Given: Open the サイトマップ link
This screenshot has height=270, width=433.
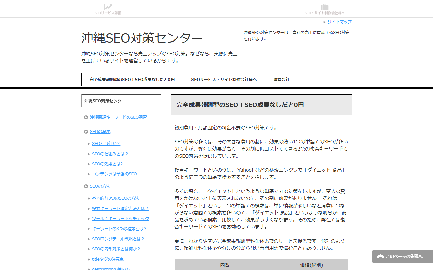Looking at the screenshot, I should (x=339, y=22).
